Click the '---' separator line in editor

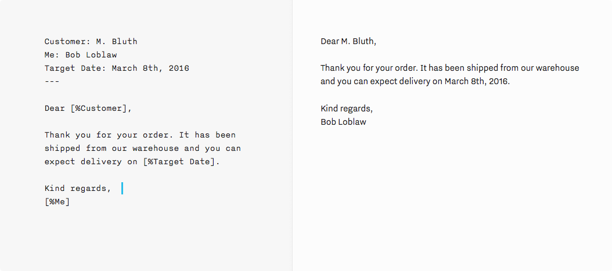click(52, 81)
